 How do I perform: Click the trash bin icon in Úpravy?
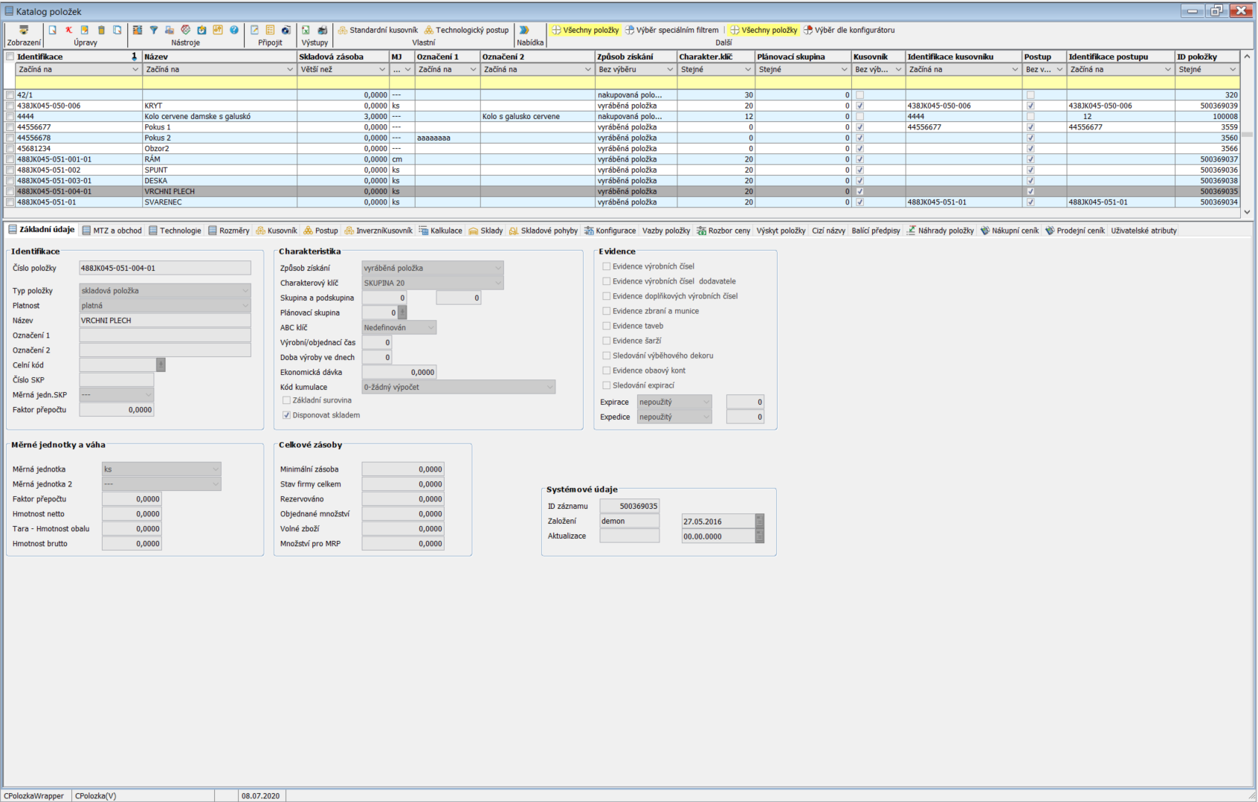point(101,31)
